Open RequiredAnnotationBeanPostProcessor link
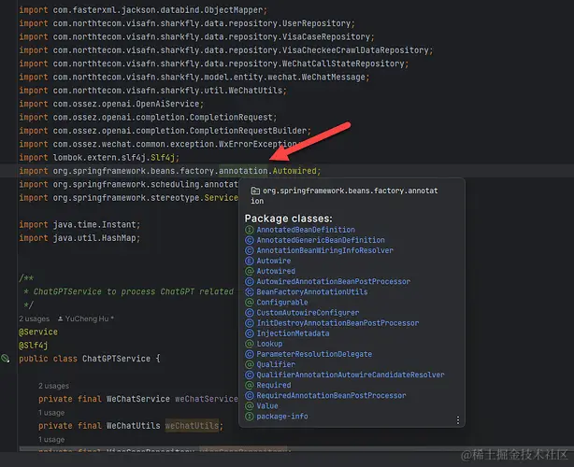The height and width of the screenshot is (467, 574). tap(331, 395)
